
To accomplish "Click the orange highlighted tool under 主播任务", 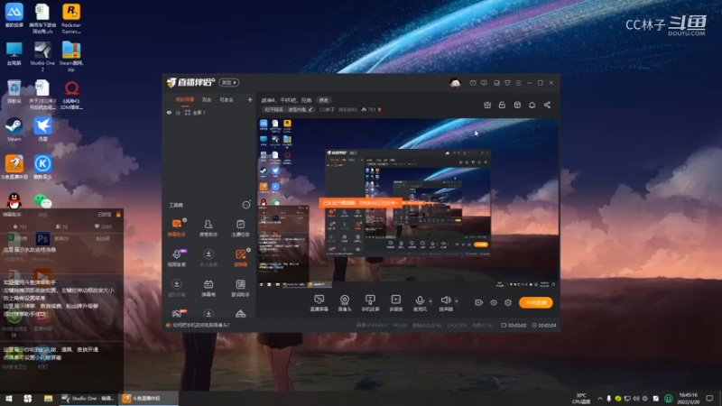I will (240, 258).
